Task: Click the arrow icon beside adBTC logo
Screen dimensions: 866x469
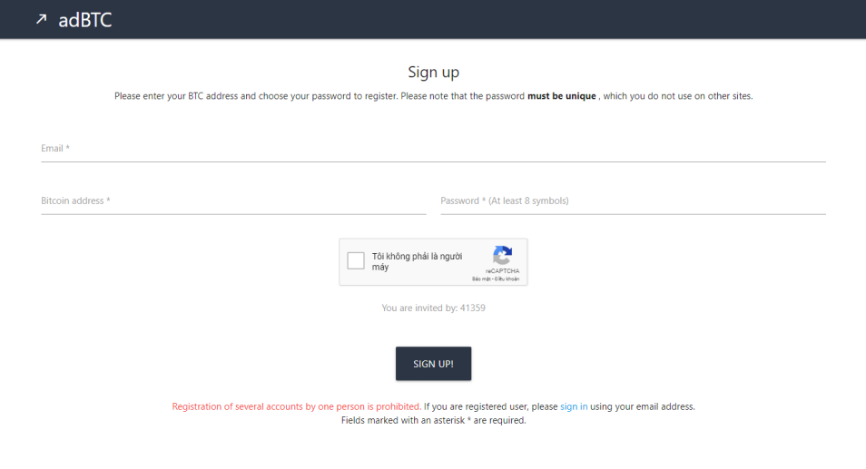Action: (x=42, y=19)
